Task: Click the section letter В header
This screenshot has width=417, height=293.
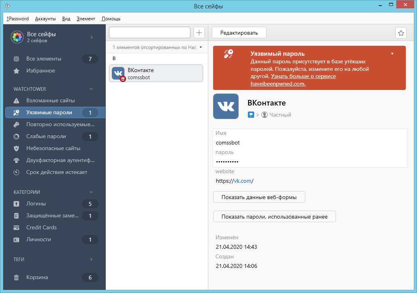Action: pyautogui.click(x=114, y=59)
